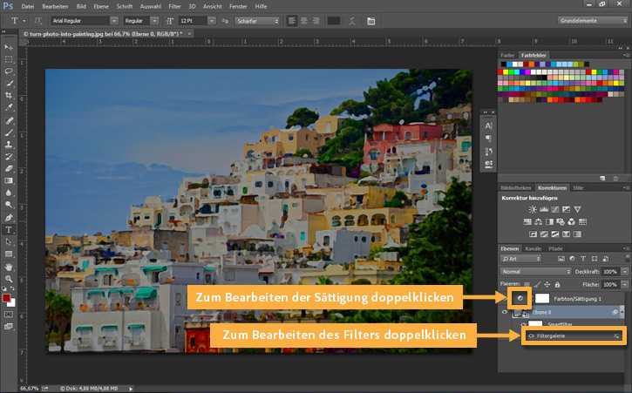This screenshot has height=393, width=632.
Task: Toggle lock image pixels brush icon
Action: point(537,285)
